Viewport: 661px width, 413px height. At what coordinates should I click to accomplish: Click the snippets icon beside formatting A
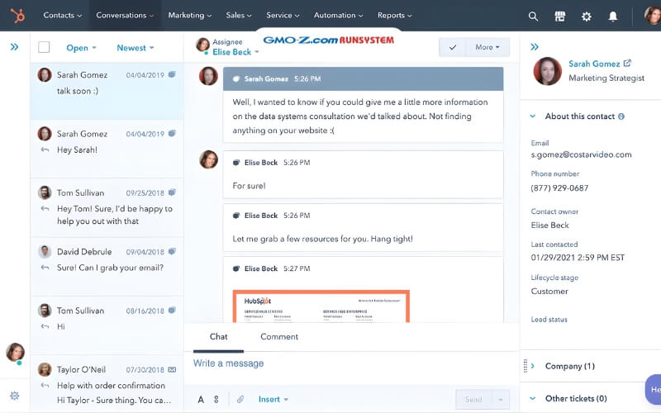[x=216, y=399]
